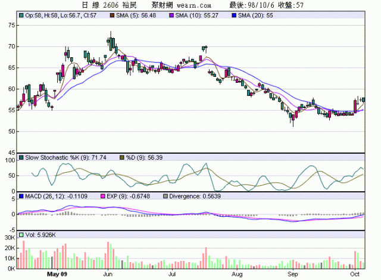Click the magenta EXP (9) legend swatch

[103, 196]
